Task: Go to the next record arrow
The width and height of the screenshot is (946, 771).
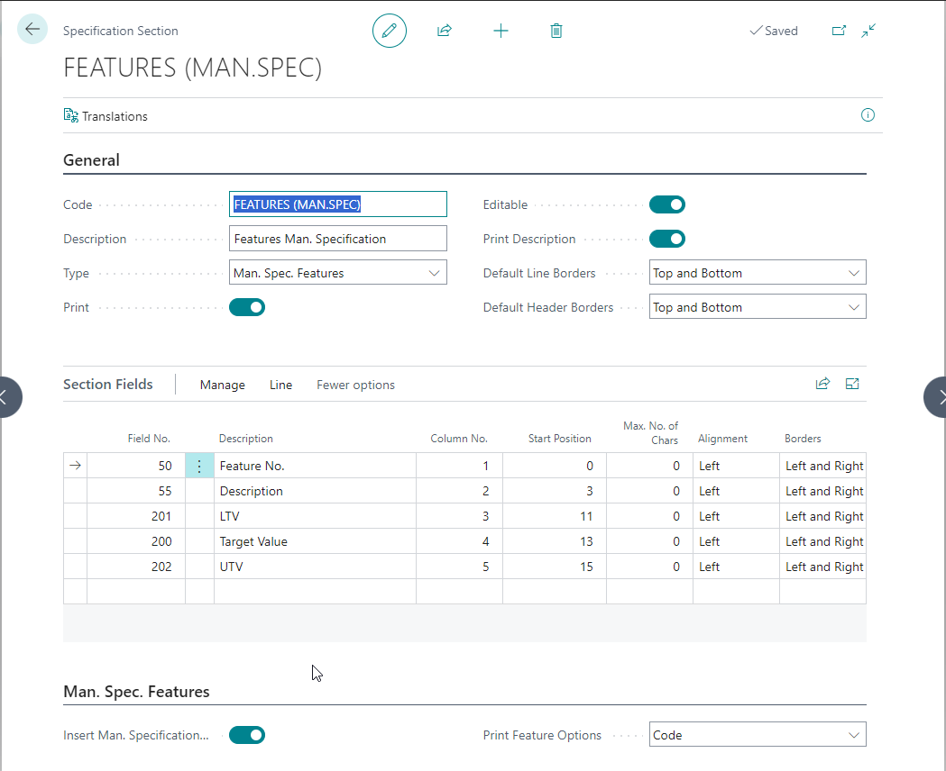Action: click(x=936, y=397)
